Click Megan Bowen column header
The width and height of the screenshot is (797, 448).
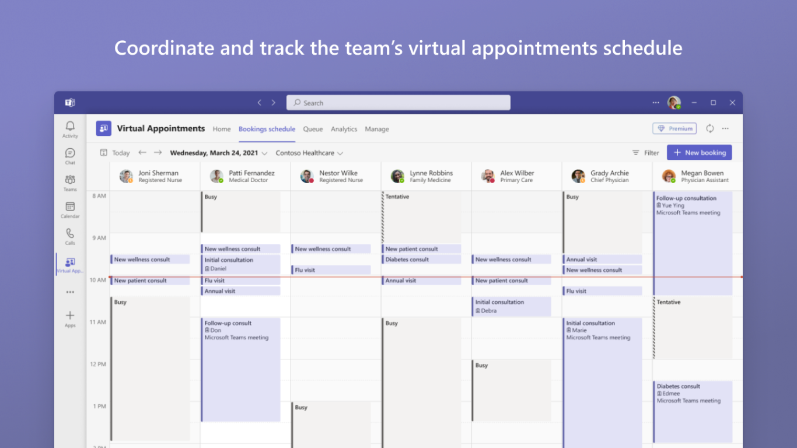697,176
